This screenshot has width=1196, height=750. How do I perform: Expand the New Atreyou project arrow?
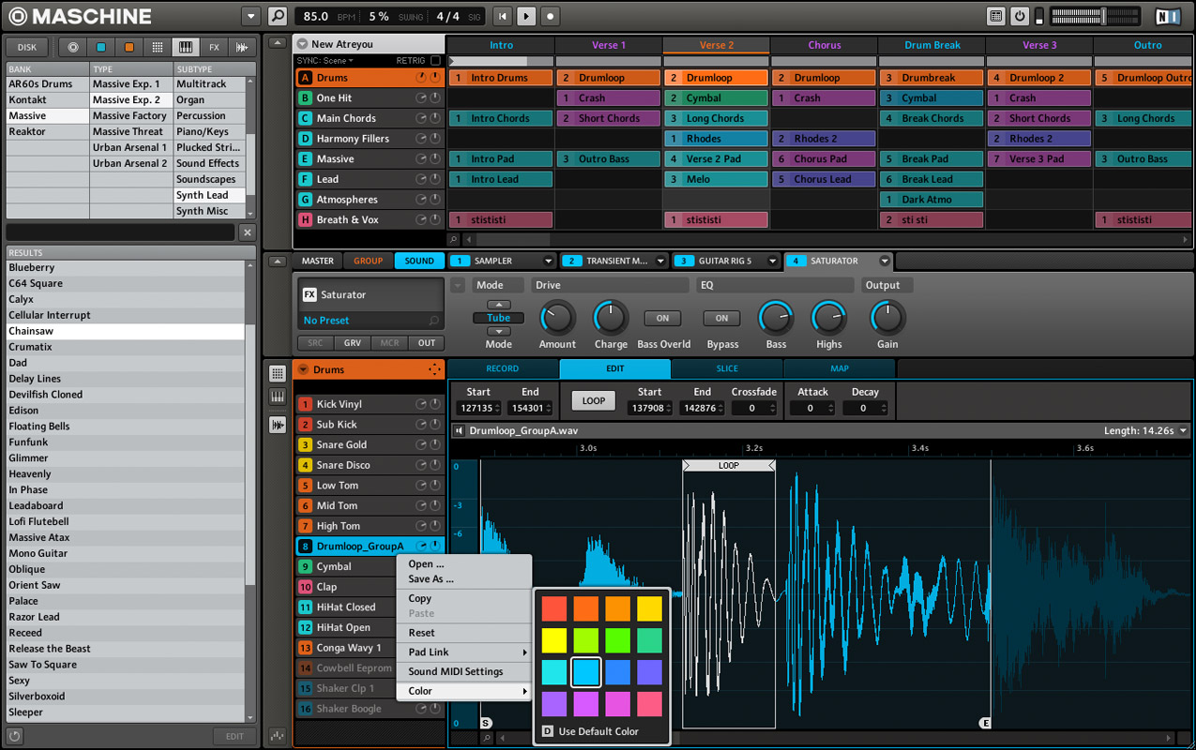302,44
